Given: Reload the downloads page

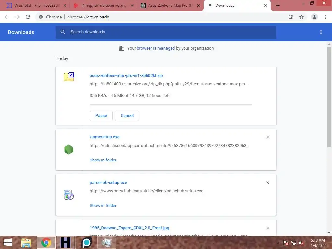Looking at the screenshot, I should click(28, 17).
